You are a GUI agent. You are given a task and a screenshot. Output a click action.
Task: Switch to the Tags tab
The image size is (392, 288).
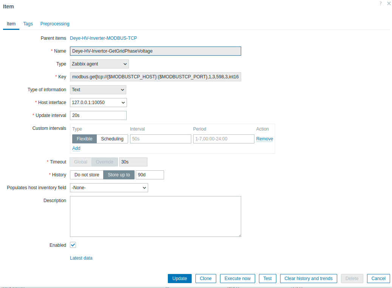[x=28, y=24]
